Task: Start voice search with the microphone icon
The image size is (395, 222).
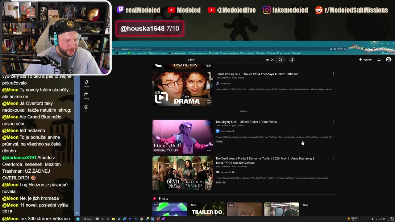Action: (x=292, y=60)
